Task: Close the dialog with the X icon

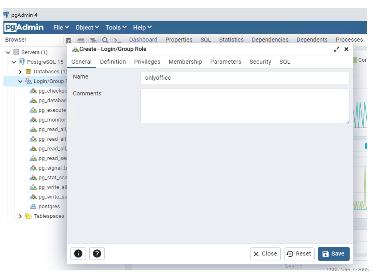Action: [x=346, y=49]
